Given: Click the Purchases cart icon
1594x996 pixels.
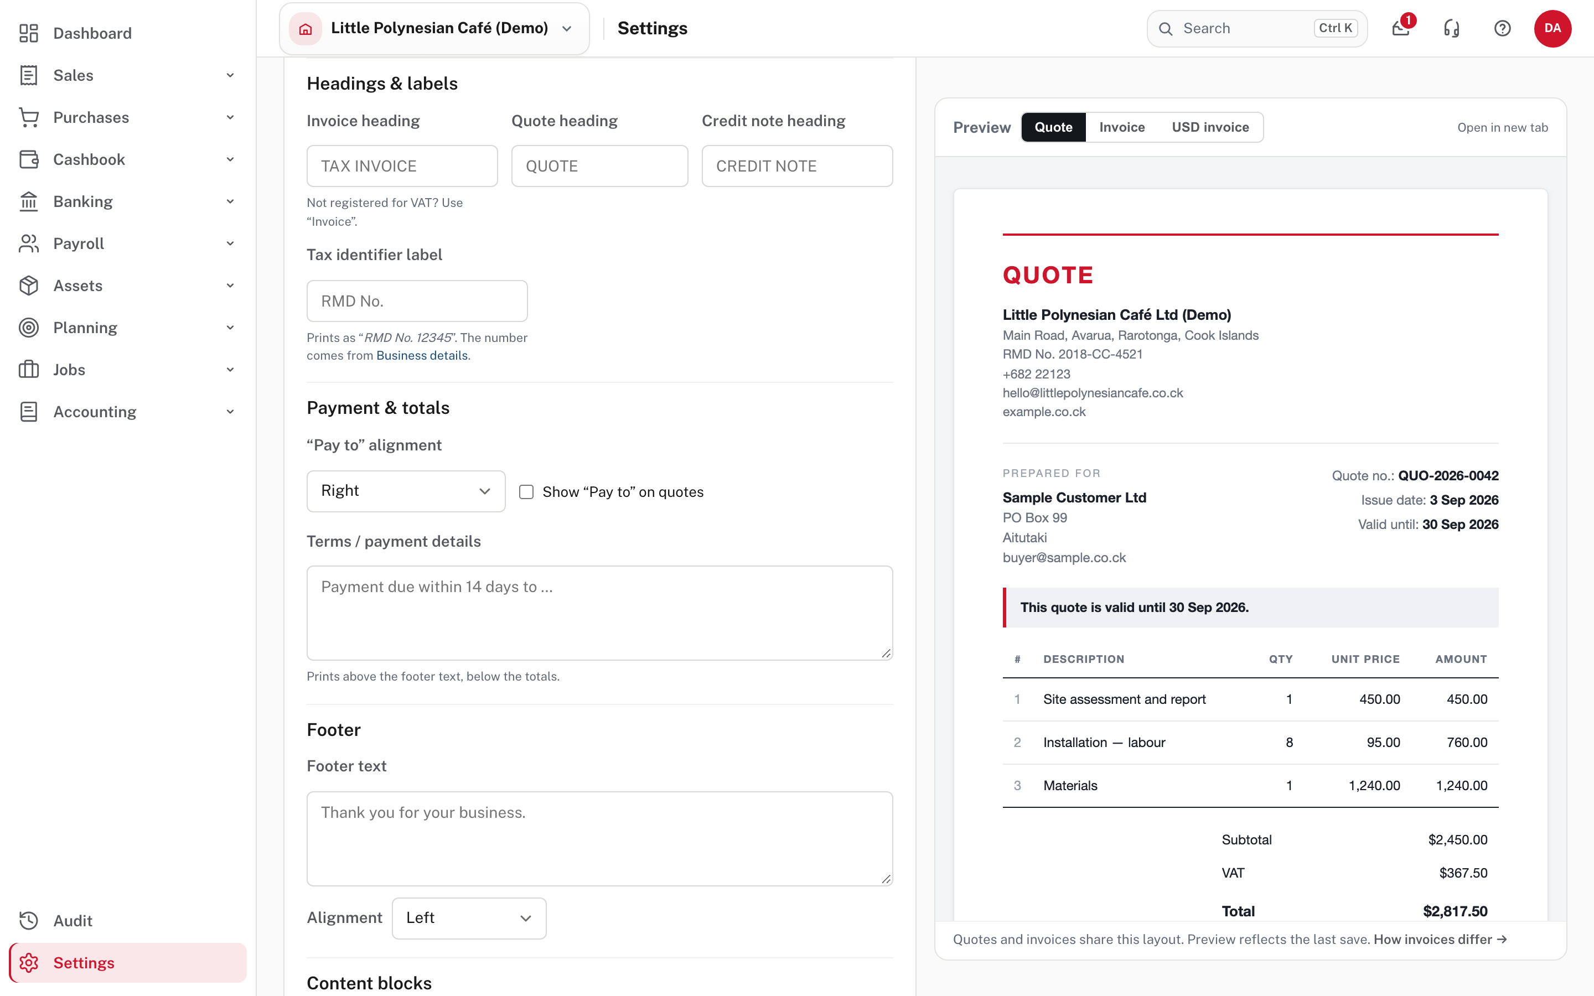Looking at the screenshot, I should click(x=28, y=117).
